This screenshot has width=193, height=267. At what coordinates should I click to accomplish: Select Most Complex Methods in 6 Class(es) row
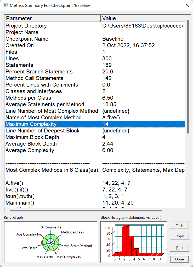[x=95, y=170]
